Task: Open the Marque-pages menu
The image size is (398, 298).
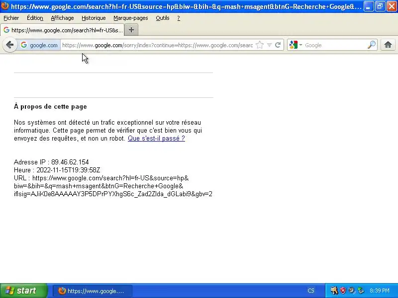Action: pyautogui.click(x=131, y=18)
